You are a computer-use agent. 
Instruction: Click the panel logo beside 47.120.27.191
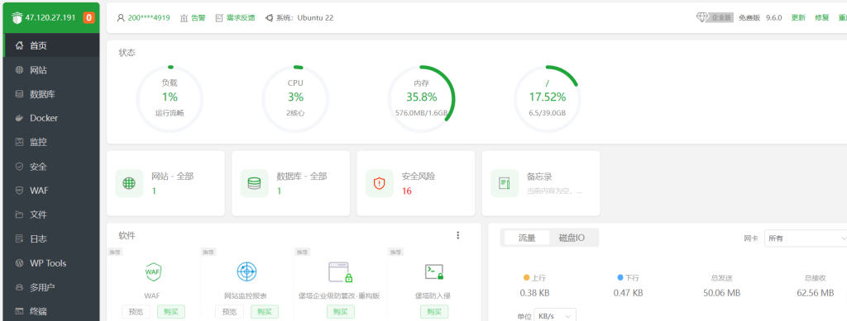pos(17,18)
